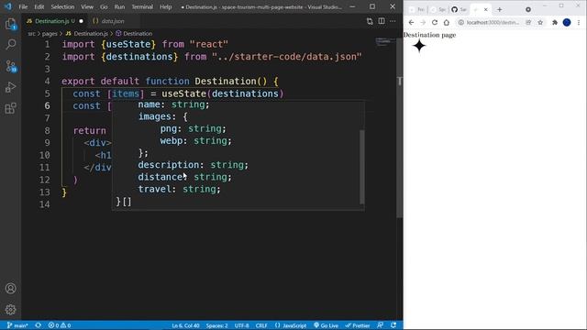Click the Synchronize Changes status bar icon

point(39,325)
